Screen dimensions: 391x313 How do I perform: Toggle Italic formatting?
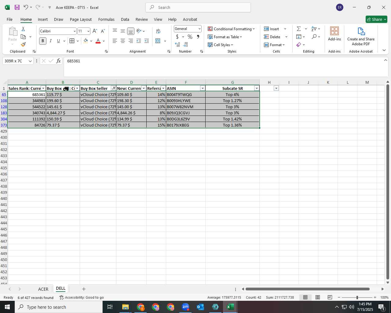pos(50,41)
